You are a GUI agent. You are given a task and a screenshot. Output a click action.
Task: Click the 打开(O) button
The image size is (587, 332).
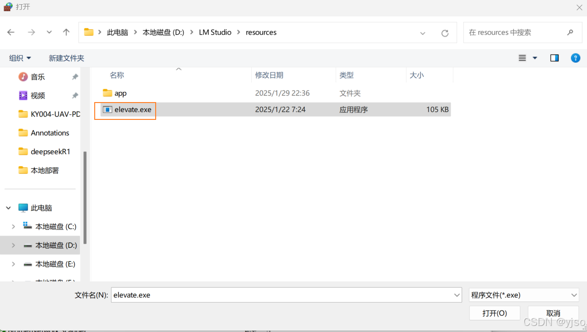(x=495, y=313)
